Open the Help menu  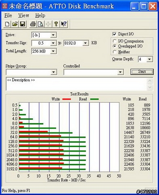tap(40, 15)
